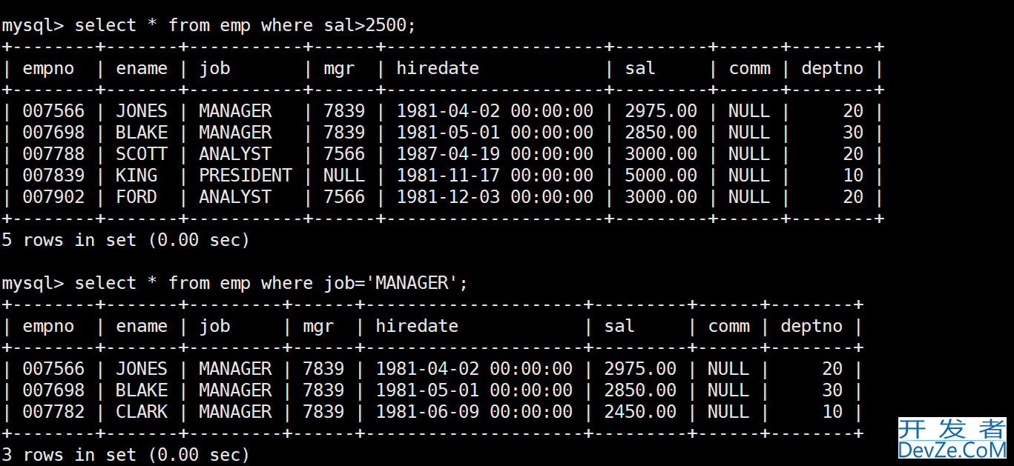Click hiredate 1981-06-09 00:00:00

point(474,412)
